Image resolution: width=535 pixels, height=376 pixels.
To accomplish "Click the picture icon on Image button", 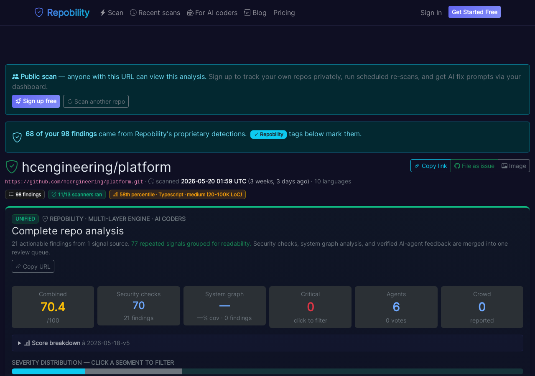I will click(x=504, y=166).
